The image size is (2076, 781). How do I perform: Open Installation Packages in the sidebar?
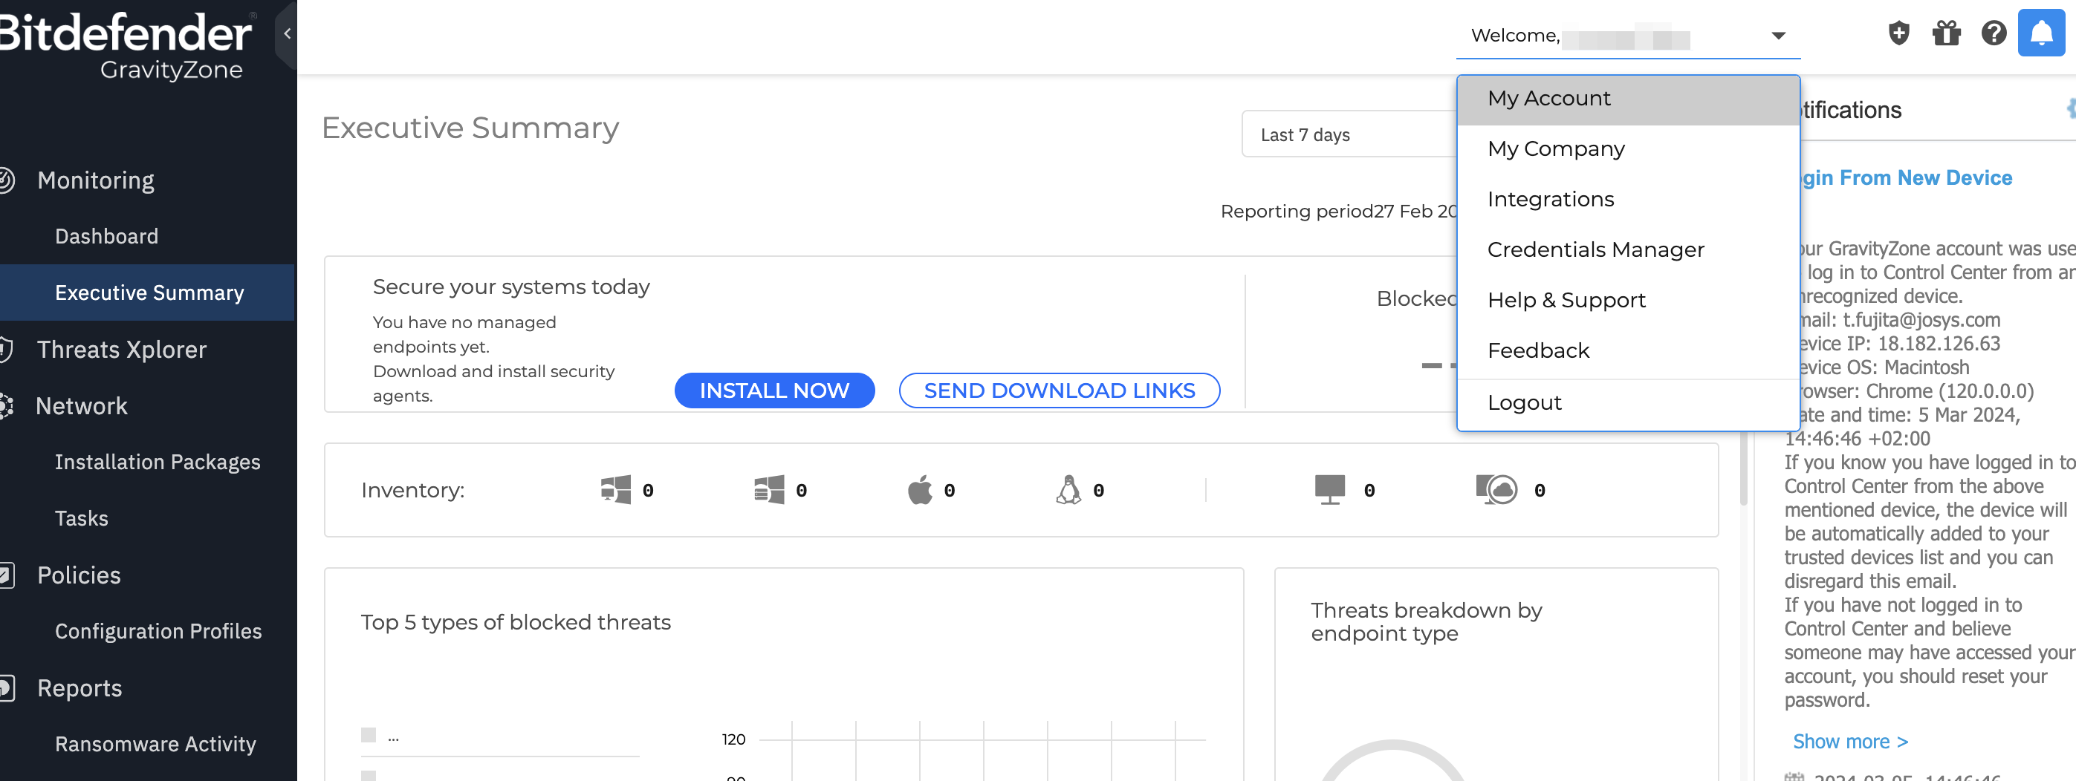tap(158, 461)
